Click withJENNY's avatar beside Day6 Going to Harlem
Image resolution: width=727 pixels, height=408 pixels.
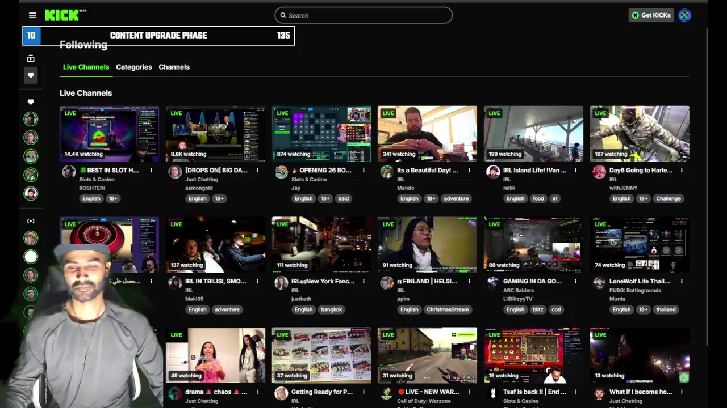(599, 172)
